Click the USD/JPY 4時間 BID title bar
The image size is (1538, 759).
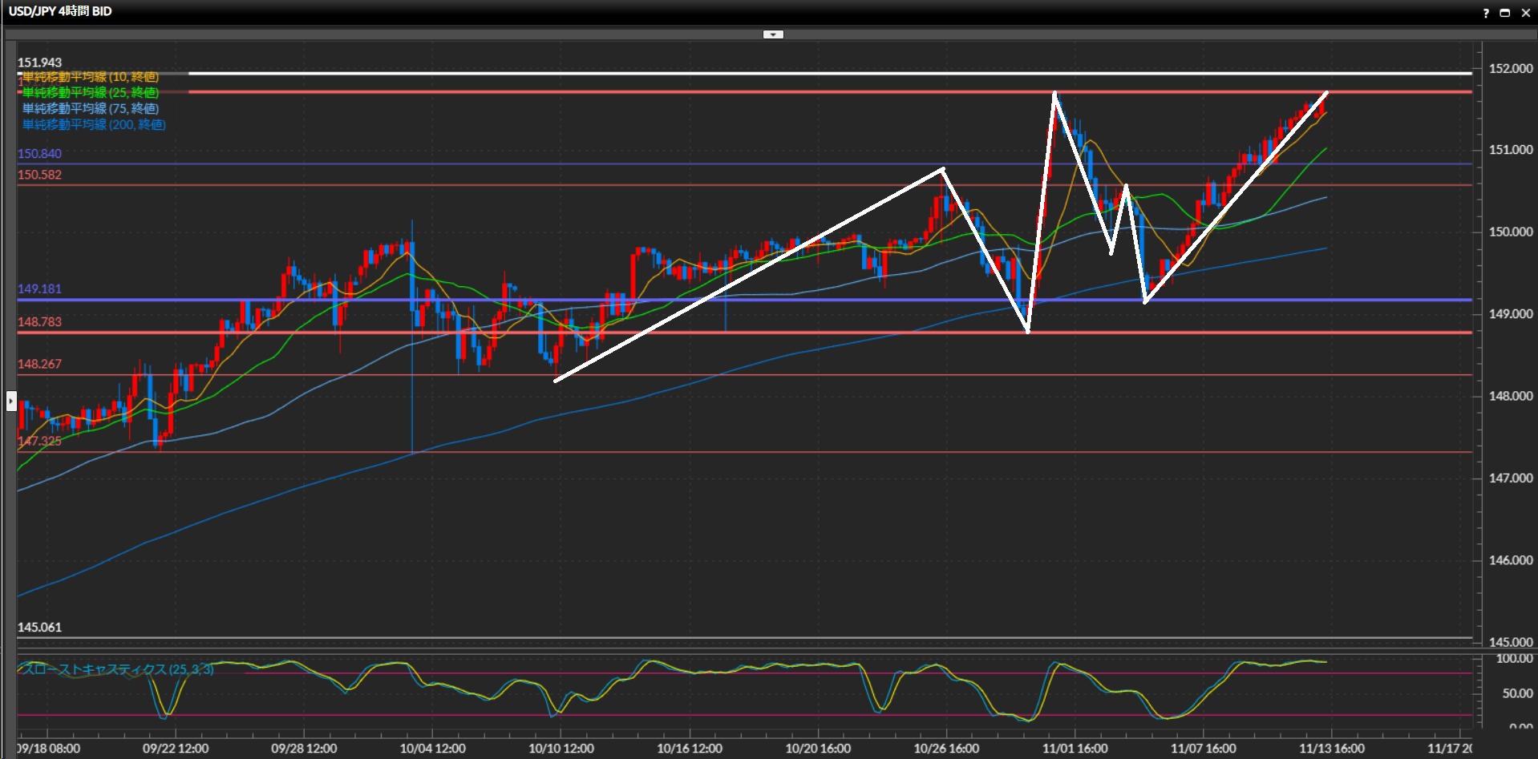[x=60, y=11]
